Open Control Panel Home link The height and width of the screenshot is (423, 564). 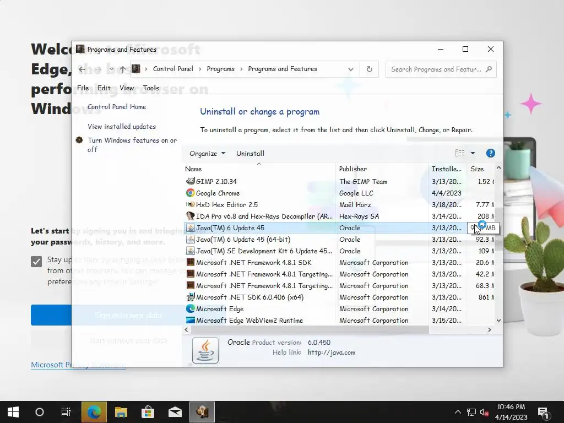[x=117, y=107]
